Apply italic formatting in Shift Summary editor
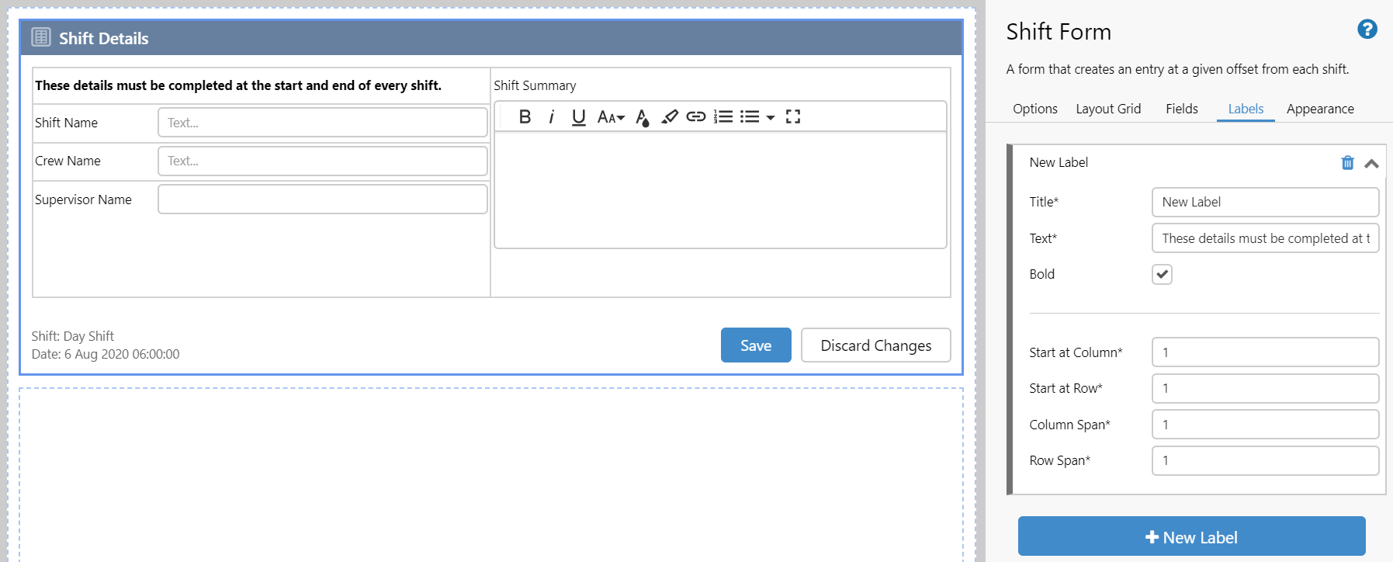 (552, 116)
